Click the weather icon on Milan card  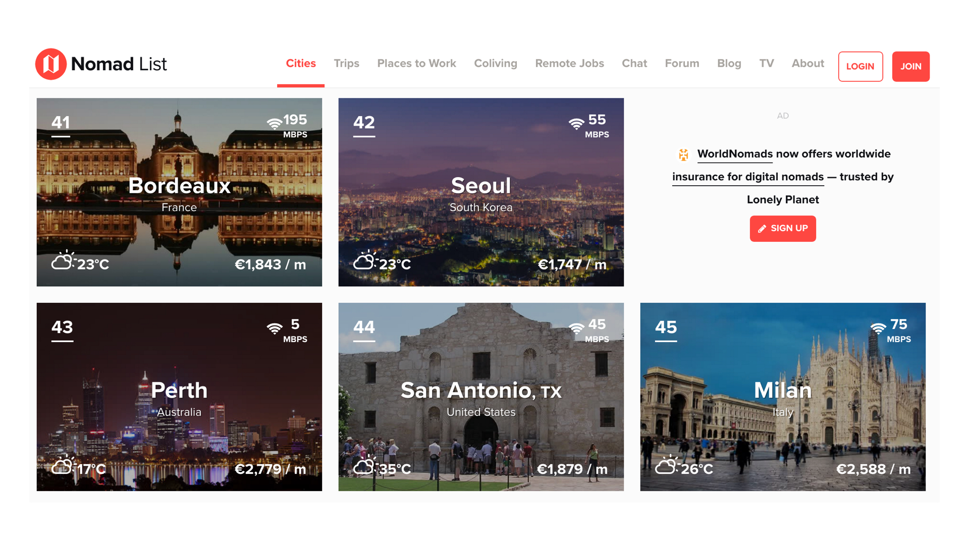tap(666, 465)
